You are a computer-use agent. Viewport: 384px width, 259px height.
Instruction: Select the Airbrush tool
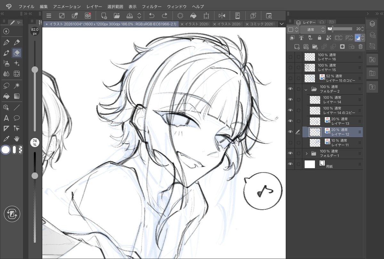pyautogui.click(x=6, y=63)
